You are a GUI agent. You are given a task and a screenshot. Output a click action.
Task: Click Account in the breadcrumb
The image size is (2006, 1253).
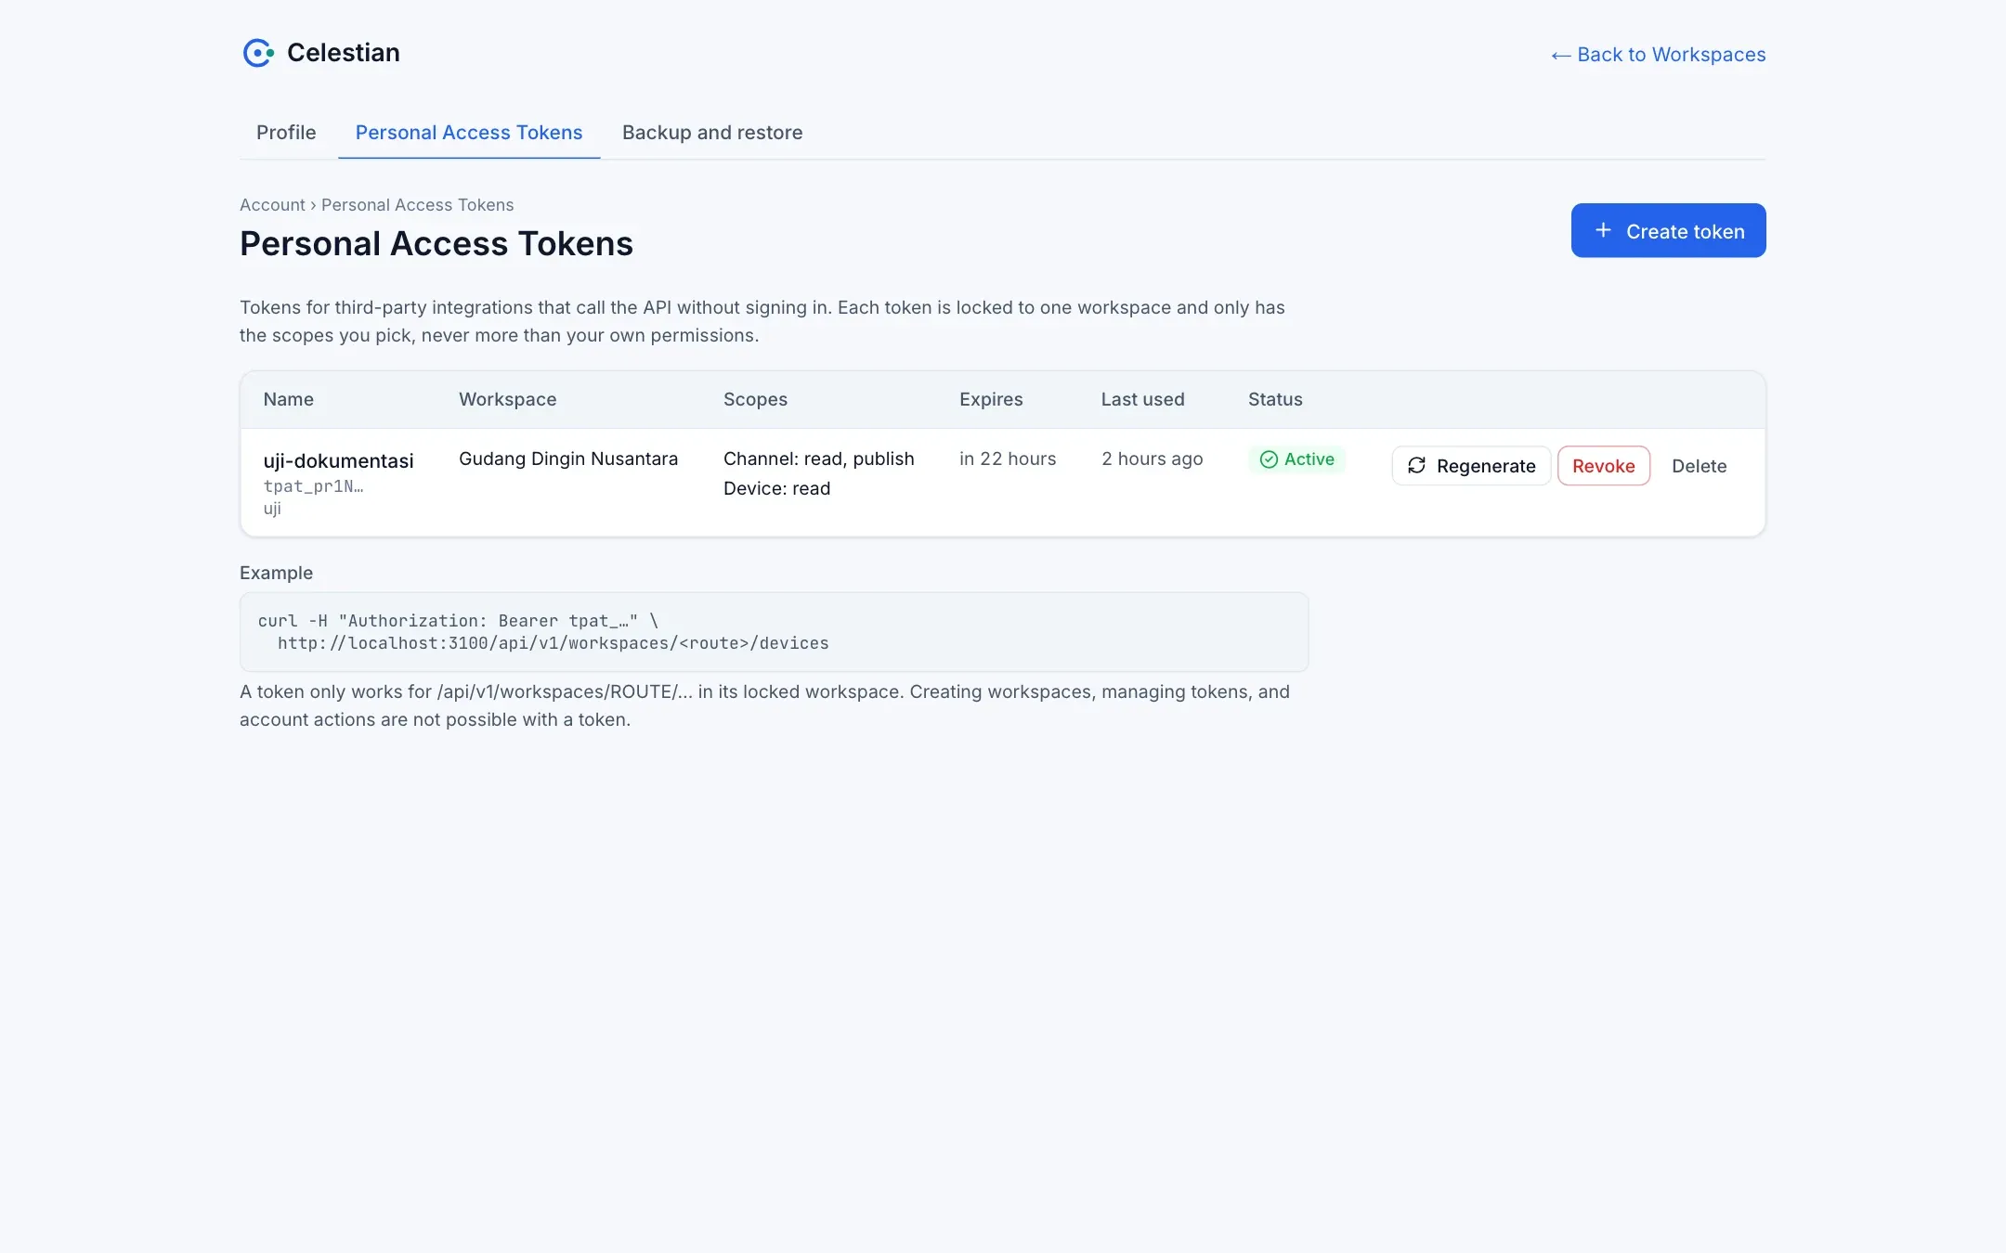pyautogui.click(x=272, y=205)
